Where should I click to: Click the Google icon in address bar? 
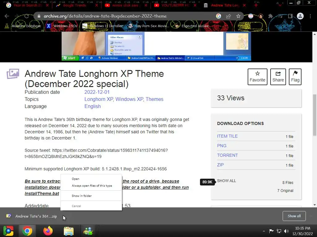[x=218, y=16]
